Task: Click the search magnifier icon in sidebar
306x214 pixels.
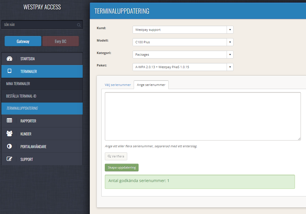Action: click(x=79, y=25)
